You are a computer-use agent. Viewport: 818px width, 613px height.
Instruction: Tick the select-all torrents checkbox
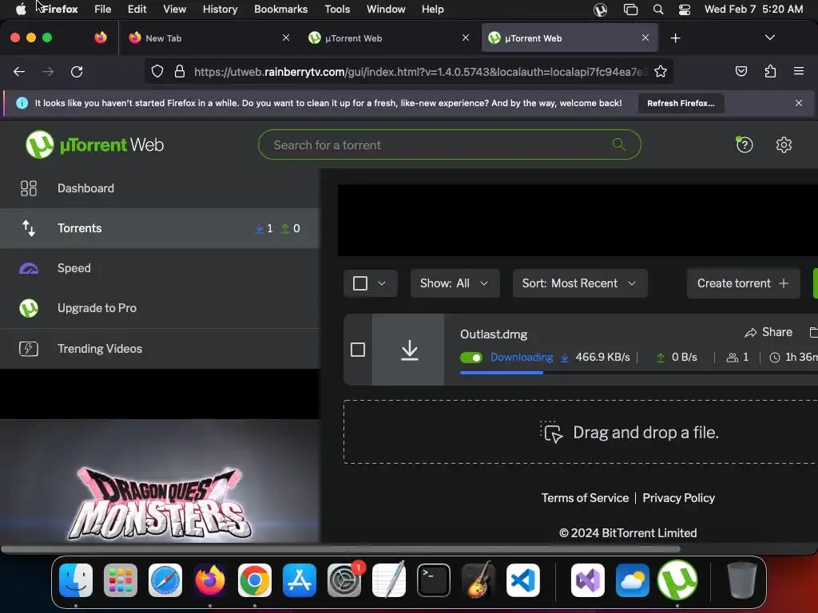click(x=360, y=283)
